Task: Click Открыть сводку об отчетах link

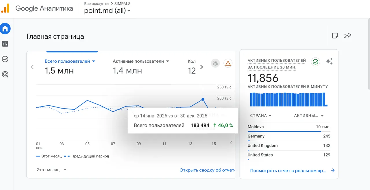Action: click(207, 170)
